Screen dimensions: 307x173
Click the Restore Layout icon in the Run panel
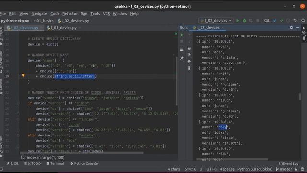pos(182,50)
